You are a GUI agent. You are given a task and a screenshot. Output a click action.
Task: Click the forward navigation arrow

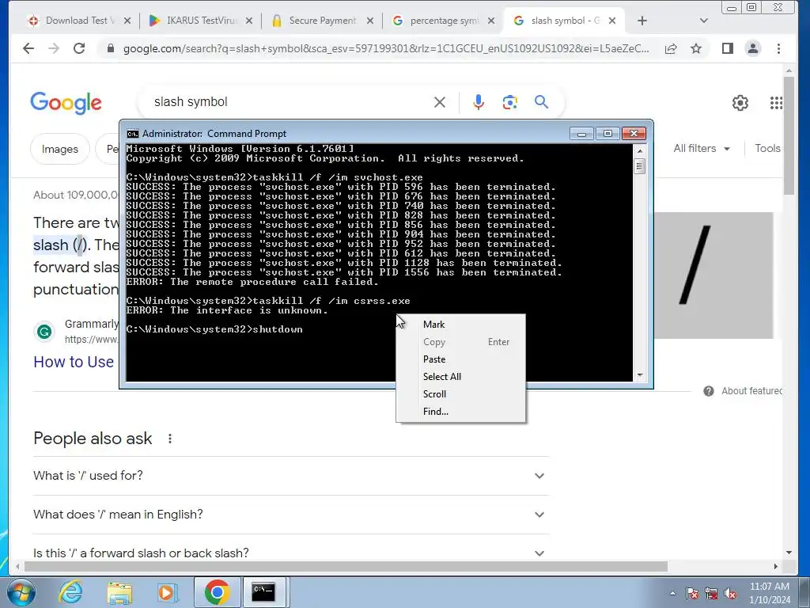pos(54,48)
